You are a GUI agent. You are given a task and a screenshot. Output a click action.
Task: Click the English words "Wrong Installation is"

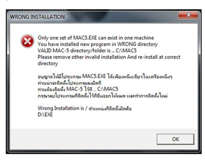tap(61, 108)
